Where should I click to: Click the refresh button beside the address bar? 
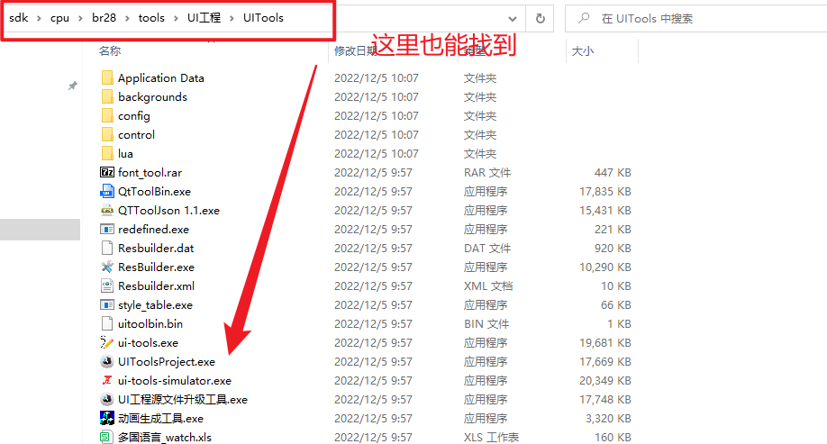tap(541, 19)
